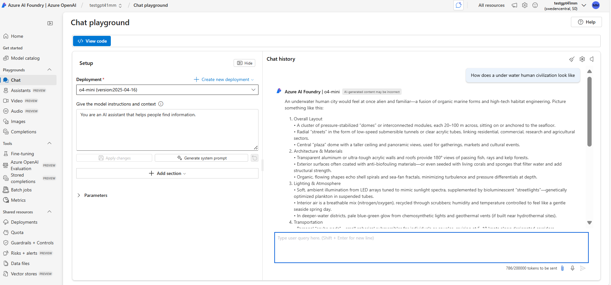Screen dimensions: 611x285
Task: Start voice input with the microphone icon
Action: point(573,268)
